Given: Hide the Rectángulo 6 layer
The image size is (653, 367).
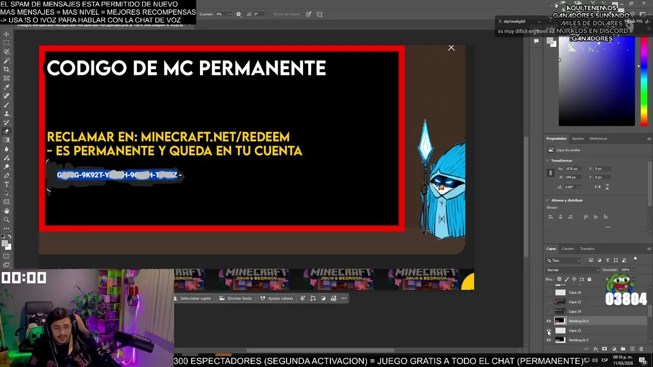Looking at the screenshot, I should pos(549,321).
